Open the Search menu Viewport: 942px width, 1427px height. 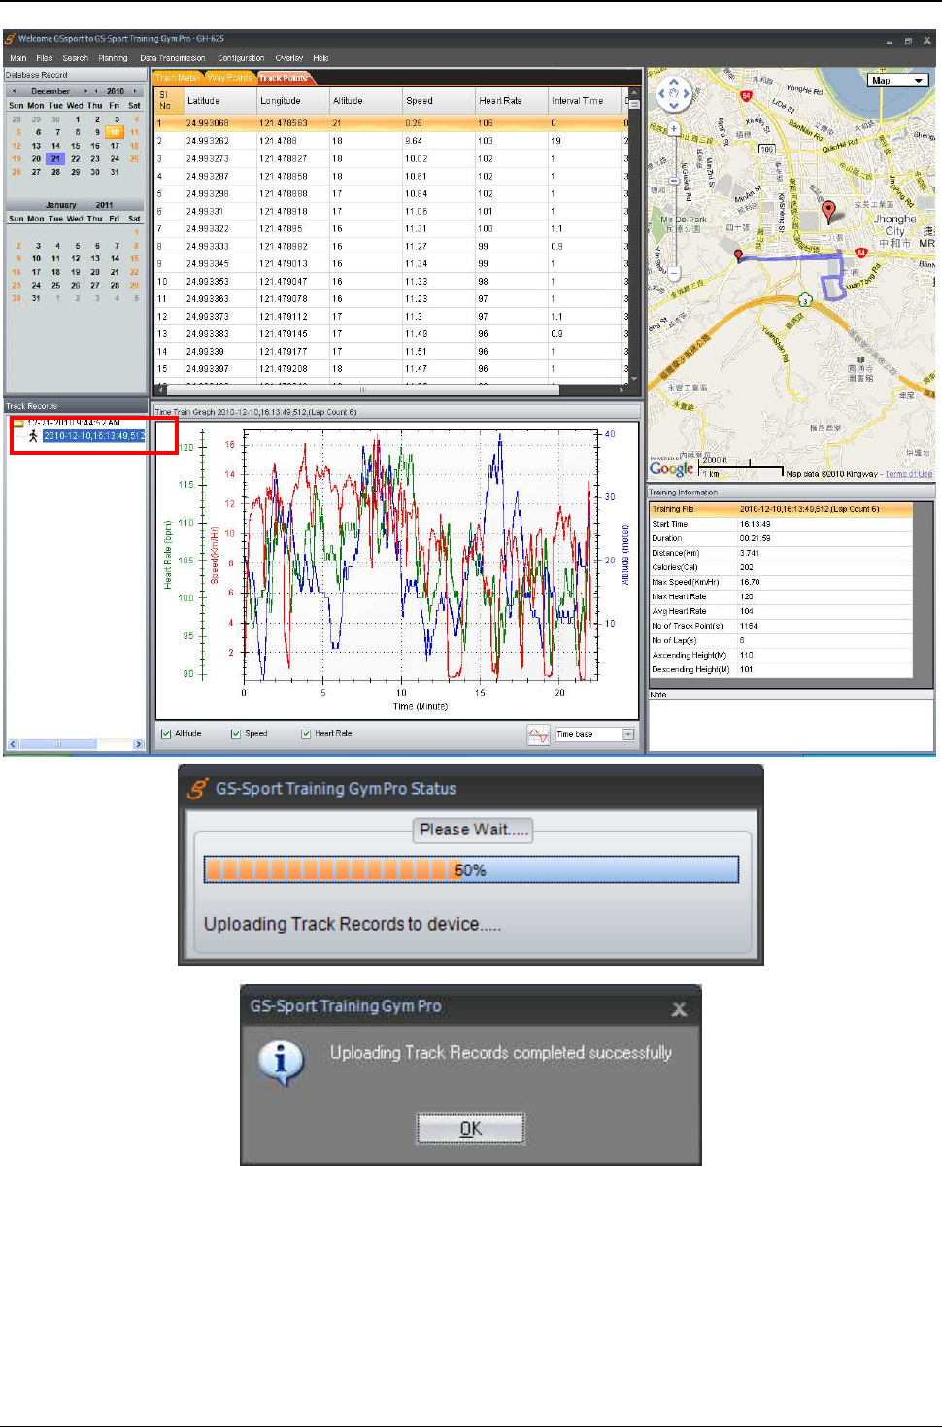76,58
